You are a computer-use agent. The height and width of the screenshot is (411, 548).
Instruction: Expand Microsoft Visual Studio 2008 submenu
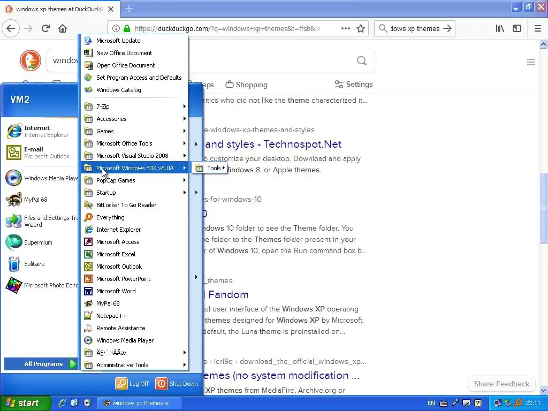(x=134, y=156)
